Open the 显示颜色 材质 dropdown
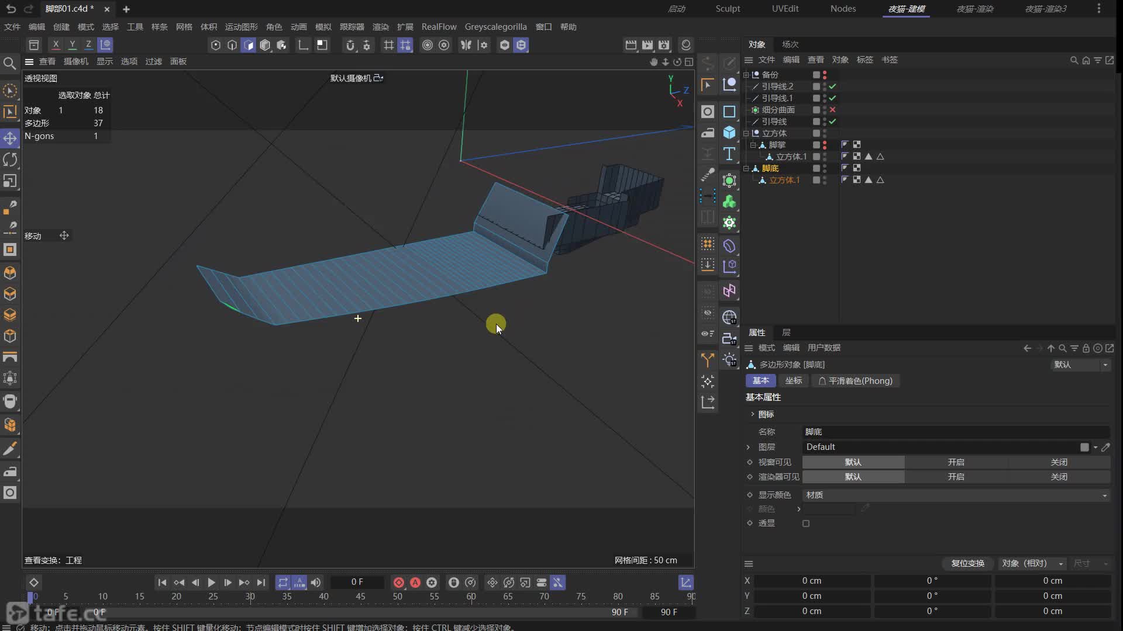Screen dimensions: 1123x631 pos(956,495)
